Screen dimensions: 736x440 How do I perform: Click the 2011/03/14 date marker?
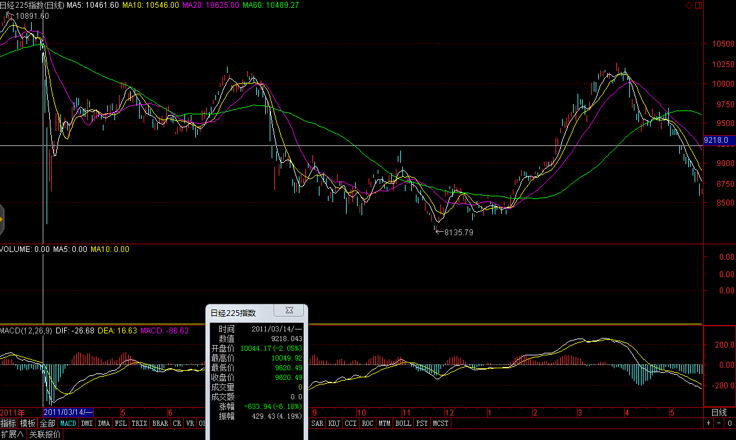[x=68, y=412]
